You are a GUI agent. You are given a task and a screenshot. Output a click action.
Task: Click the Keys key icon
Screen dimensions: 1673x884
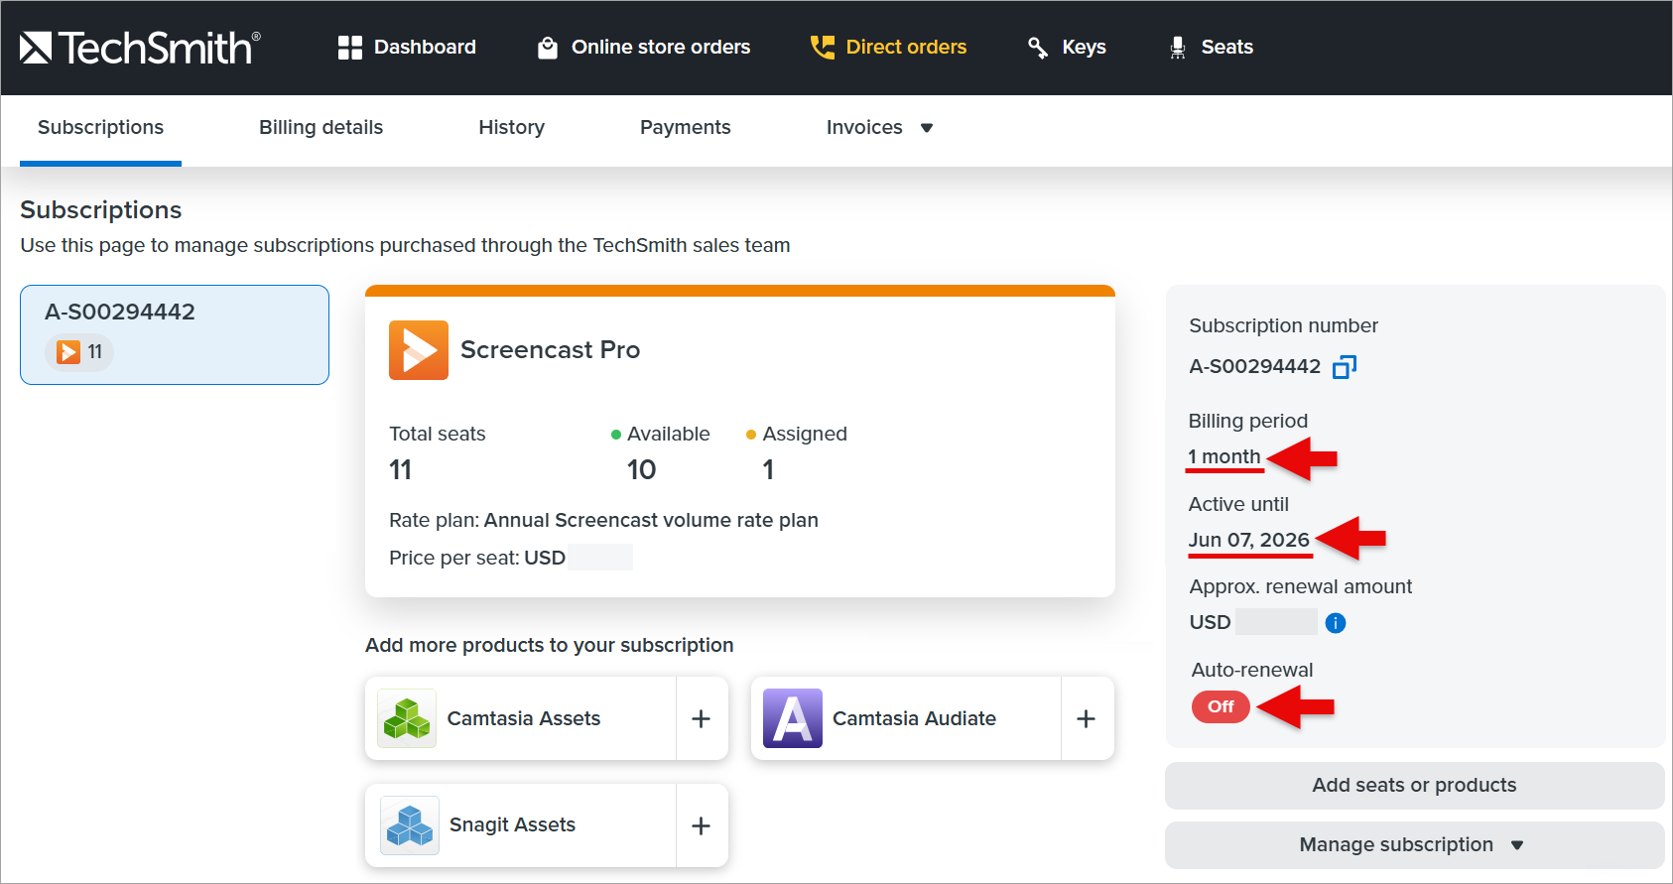pyautogui.click(x=1038, y=48)
